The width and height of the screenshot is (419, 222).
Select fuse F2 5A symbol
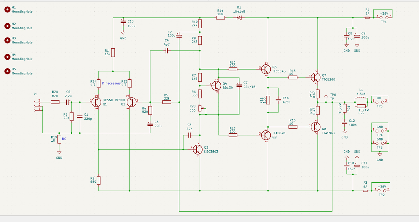coord(365,191)
